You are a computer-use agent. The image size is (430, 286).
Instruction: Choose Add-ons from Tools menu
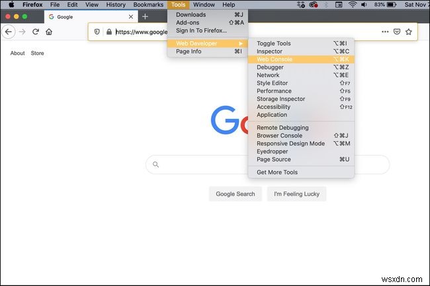click(x=208, y=22)
